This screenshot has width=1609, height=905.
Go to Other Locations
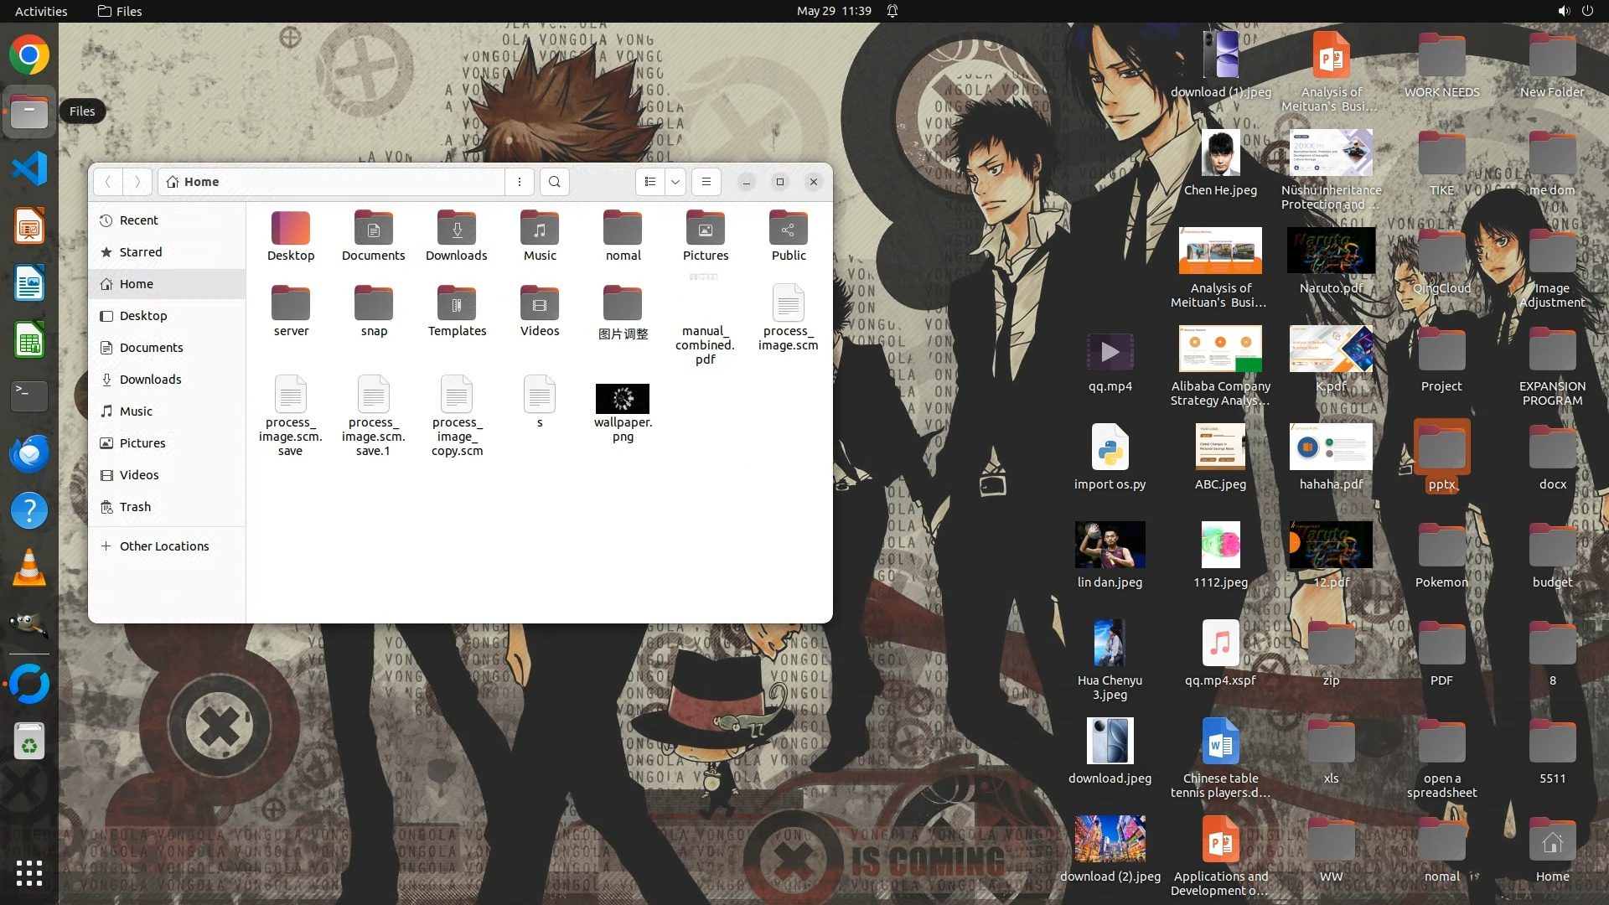[x=163, y=546]
